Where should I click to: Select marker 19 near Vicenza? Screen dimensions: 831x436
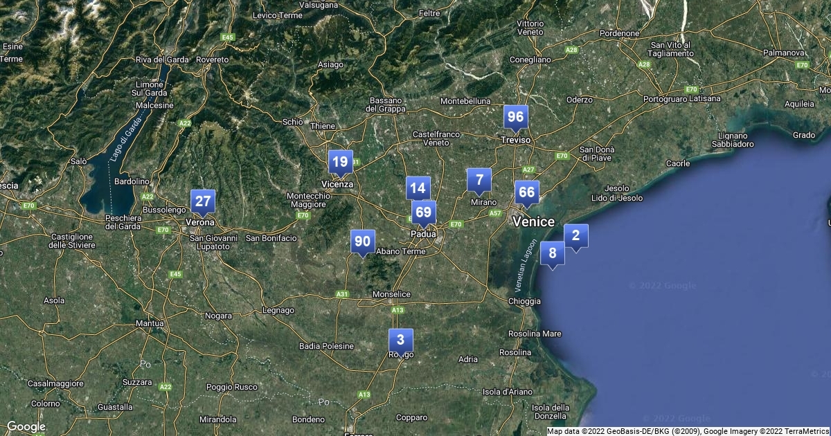click(340, 163)
